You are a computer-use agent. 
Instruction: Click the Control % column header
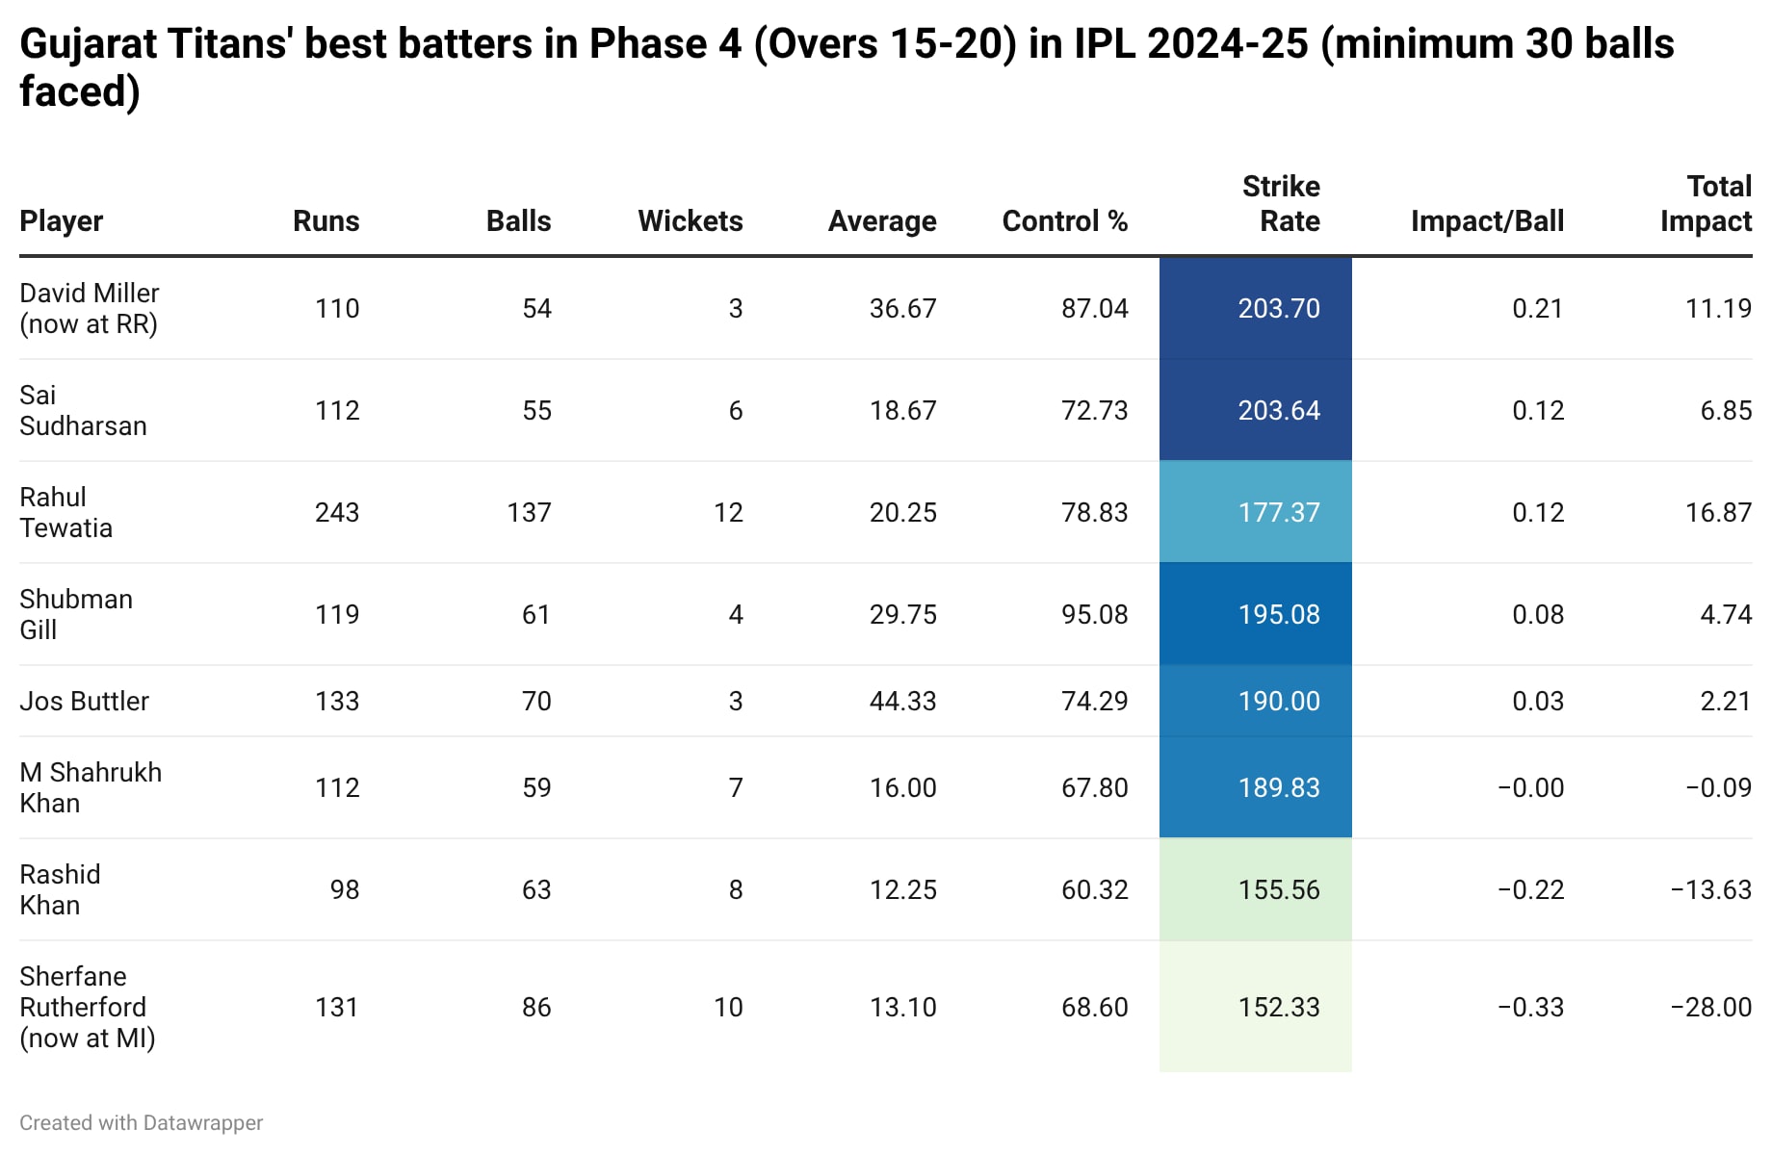point(1064,221)
